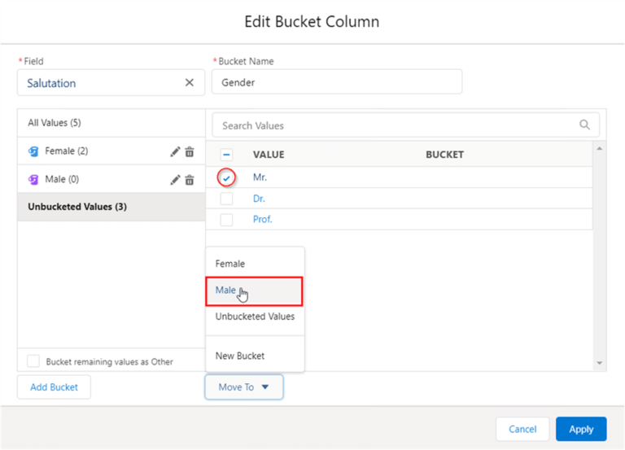Click the Dr. value link

click(259, 199)
